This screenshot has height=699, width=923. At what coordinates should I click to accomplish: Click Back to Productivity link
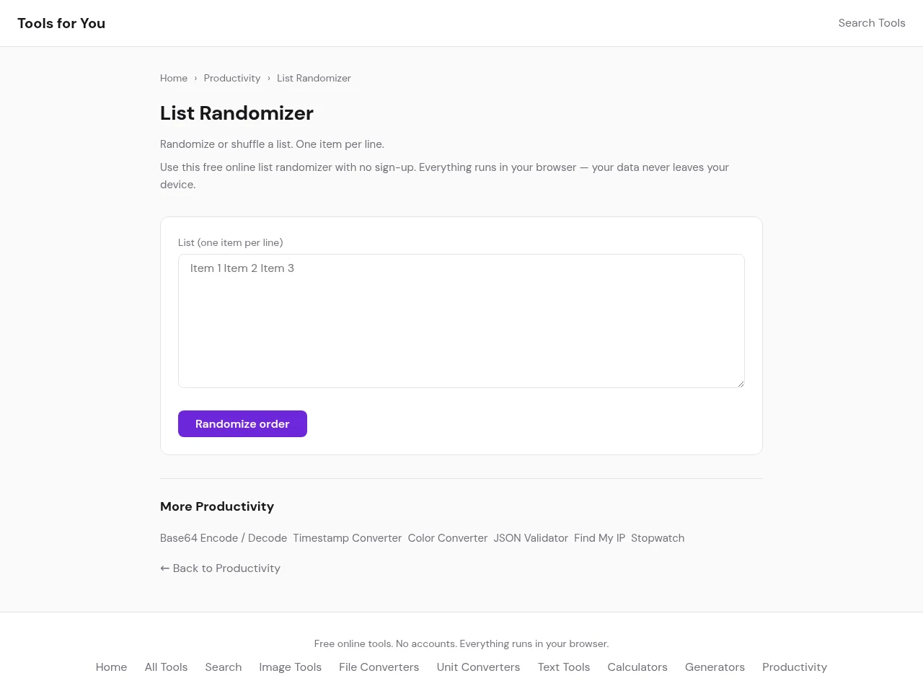coord(220,568)
